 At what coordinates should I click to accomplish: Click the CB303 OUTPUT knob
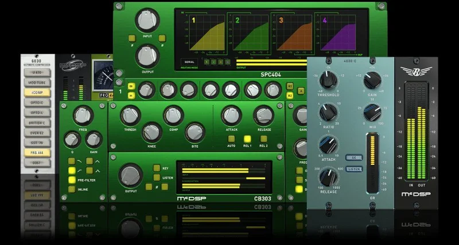(x=131, y=176)
